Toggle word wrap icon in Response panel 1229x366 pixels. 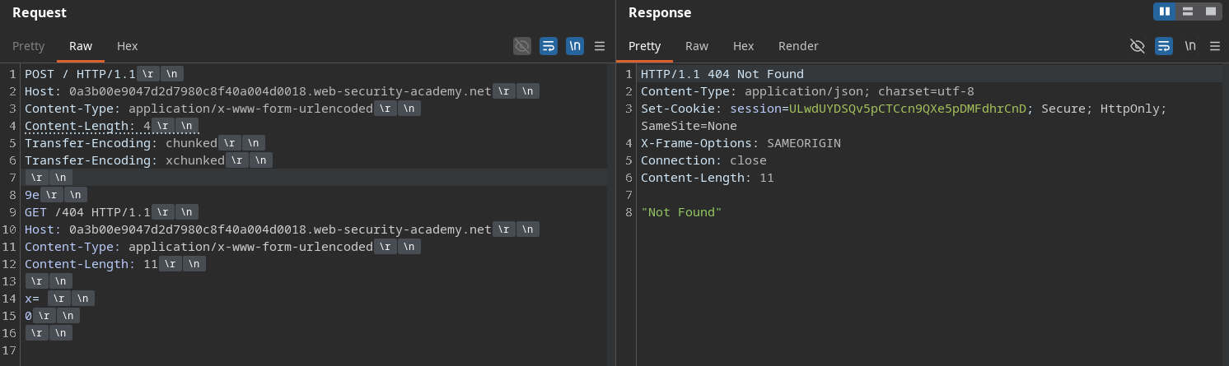click(x=1164, y=46)
